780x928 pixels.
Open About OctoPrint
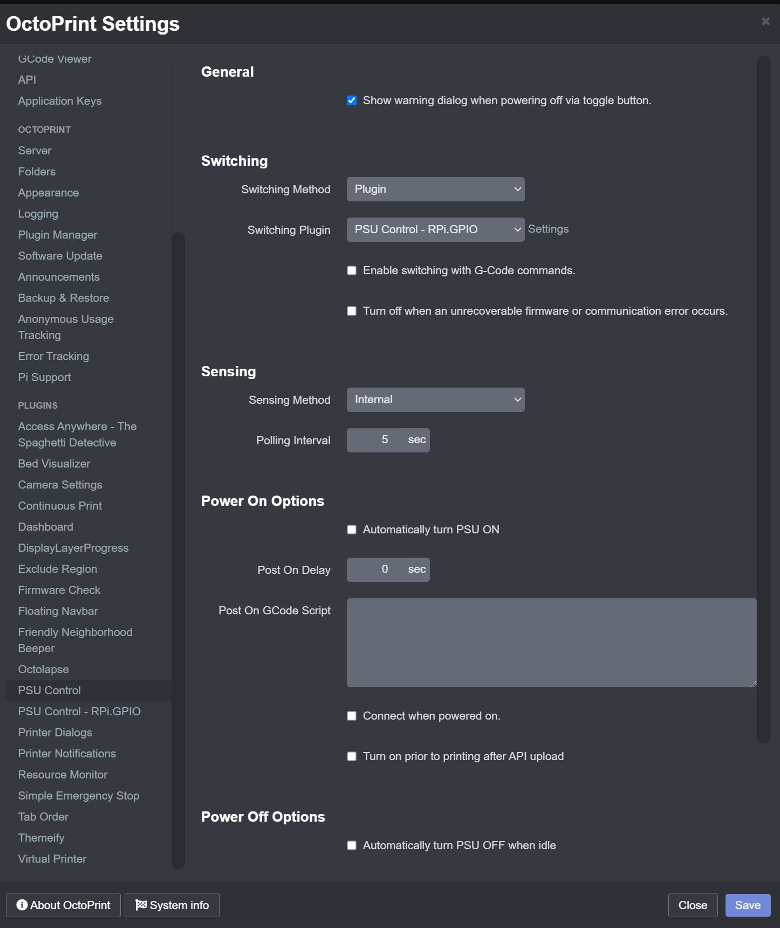pos(63,905)
